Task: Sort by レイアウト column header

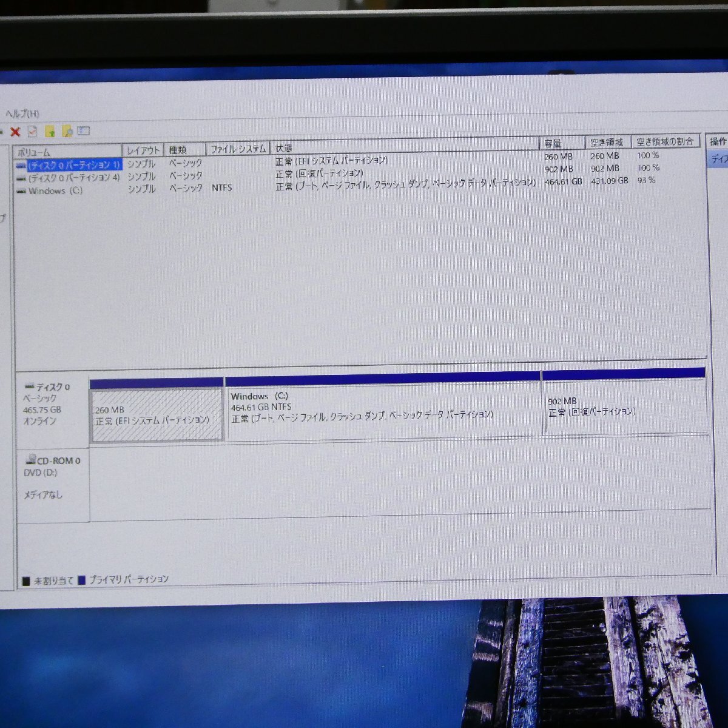Action: pos(144,150)
